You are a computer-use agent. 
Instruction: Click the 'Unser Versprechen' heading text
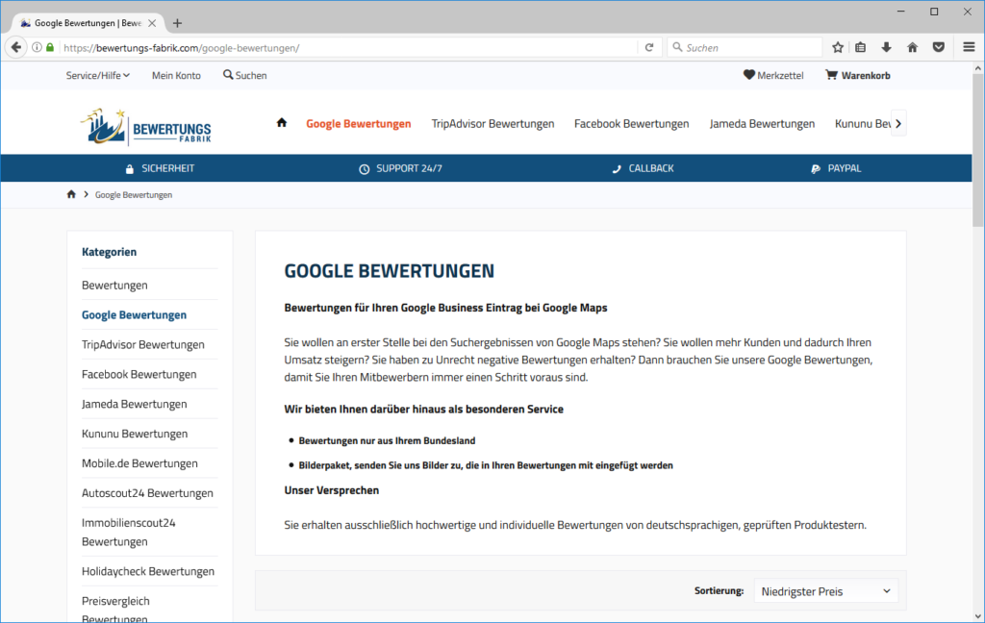coord(331,490)
